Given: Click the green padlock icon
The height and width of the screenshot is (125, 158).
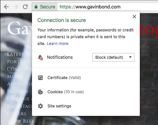Looking at the screenshot, I should point(36,7).
